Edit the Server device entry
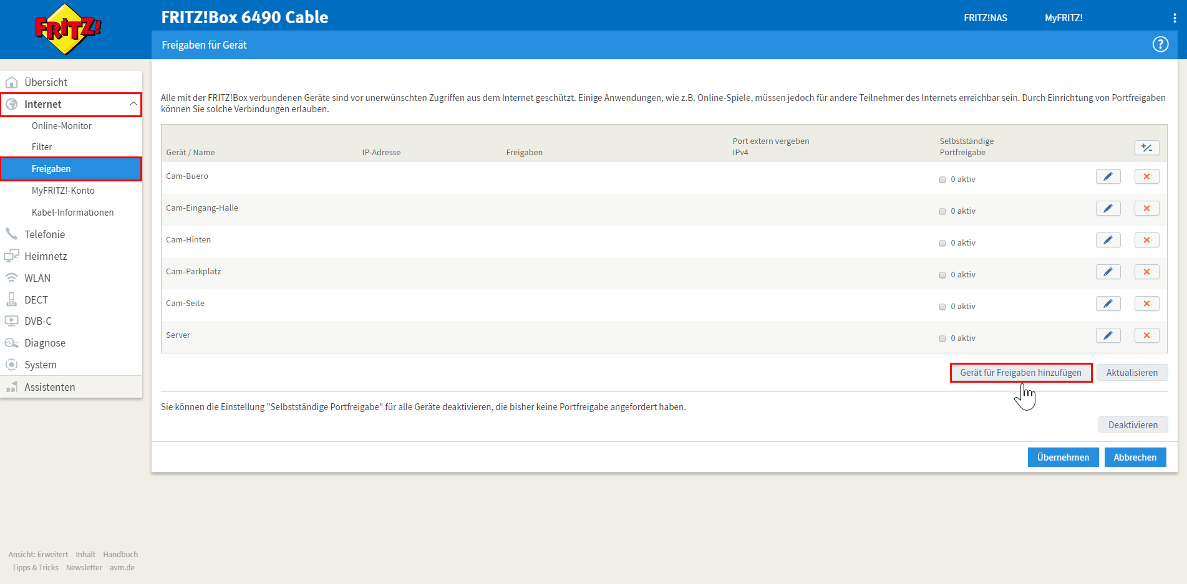1187x584 pixels. [x=1108, y=336]
